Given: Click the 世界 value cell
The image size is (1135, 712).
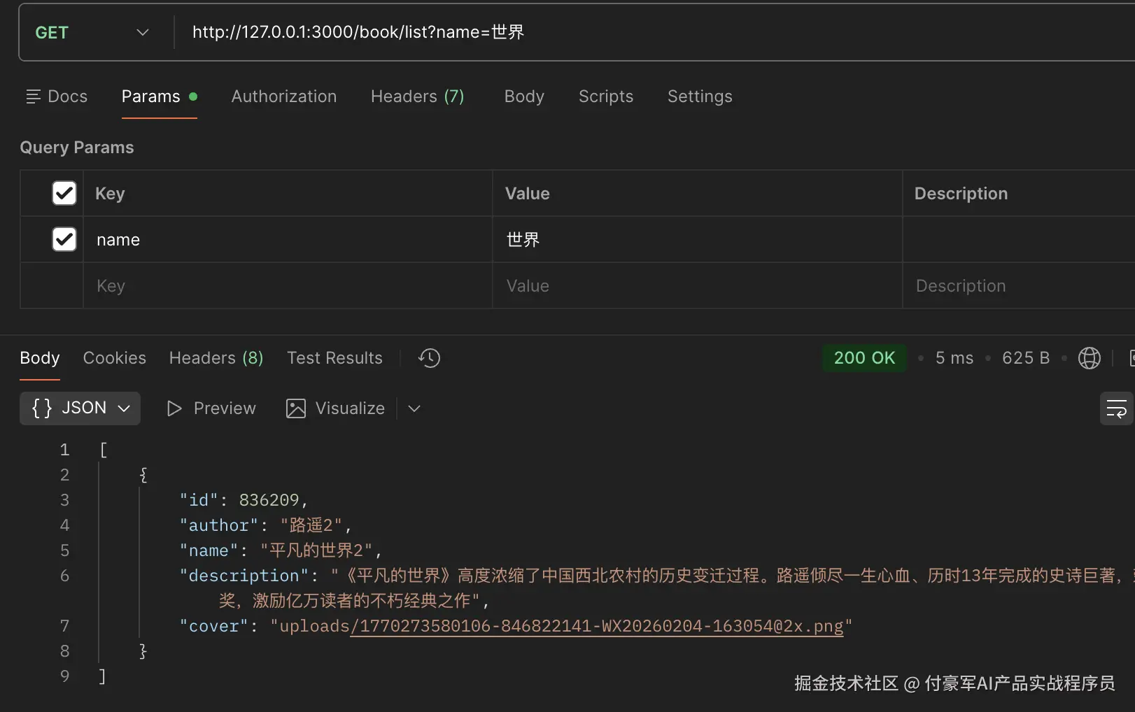Looking at the screenshot, I should click(698, 240).
